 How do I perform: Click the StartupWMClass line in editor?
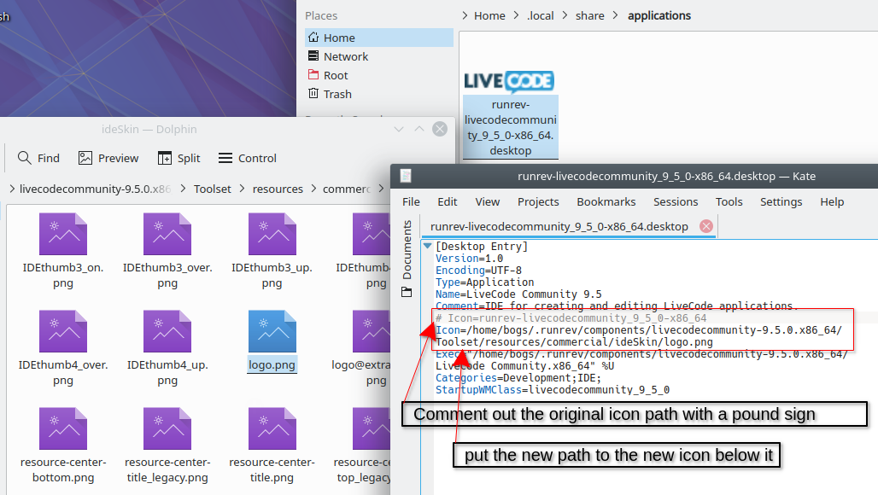[x=553, y=390]
